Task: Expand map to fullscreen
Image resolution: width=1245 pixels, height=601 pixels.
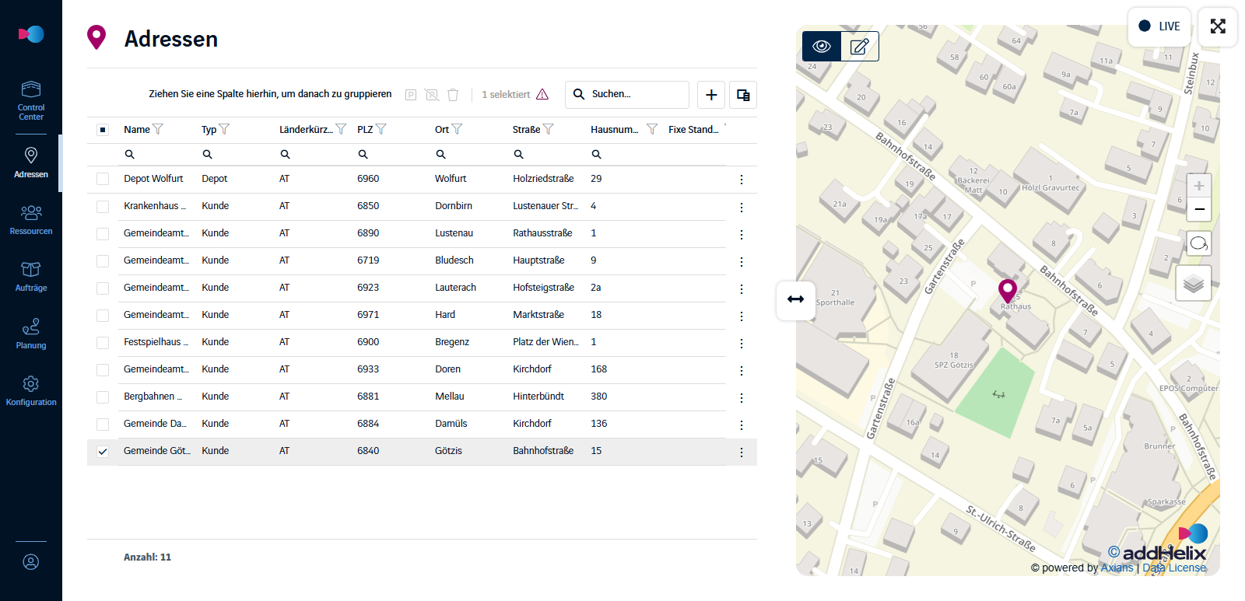Action: coord(1218,26)
